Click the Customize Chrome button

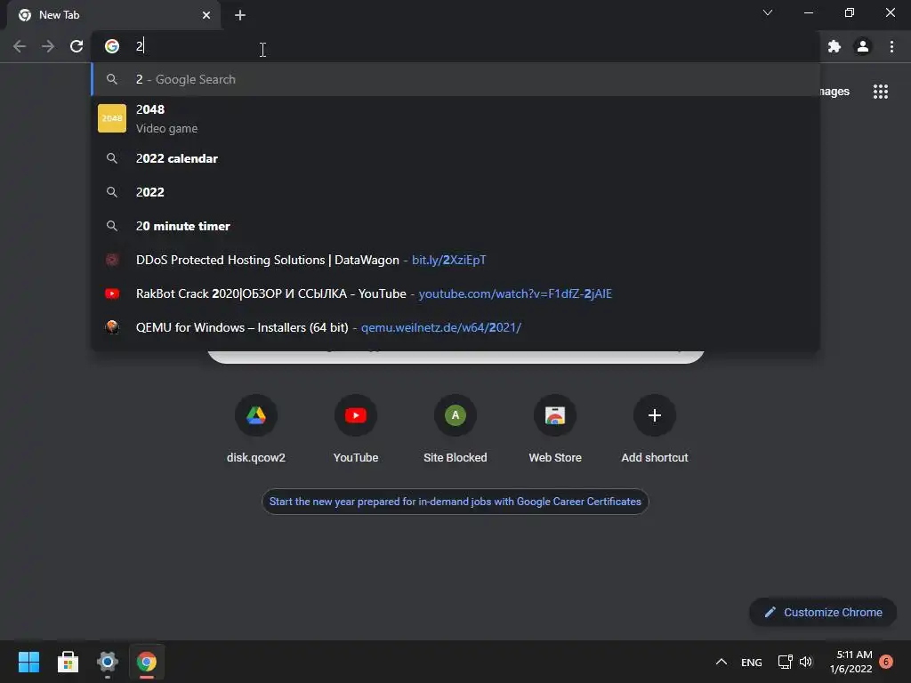pyautogui.click(x=823, y=612)
